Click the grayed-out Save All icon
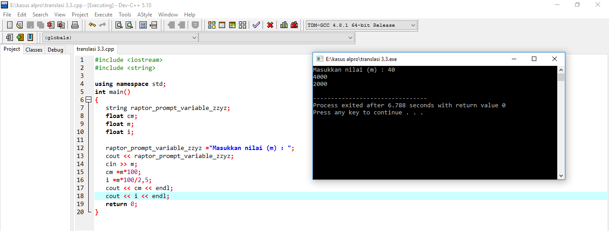Image resolution: width=609 pixels, height=231 pixels. [41, 25]
